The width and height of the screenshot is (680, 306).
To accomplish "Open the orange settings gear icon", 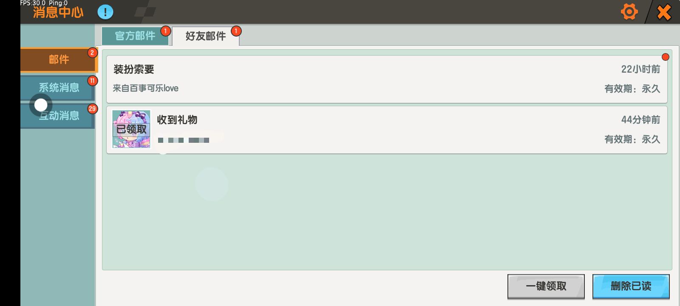I will (x=629, y=12).
